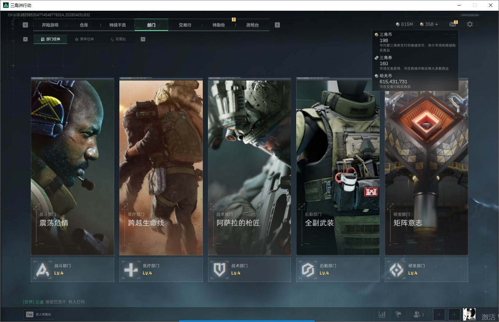Click the 战术部门 shield icon
499x322 pixels.
219,270
